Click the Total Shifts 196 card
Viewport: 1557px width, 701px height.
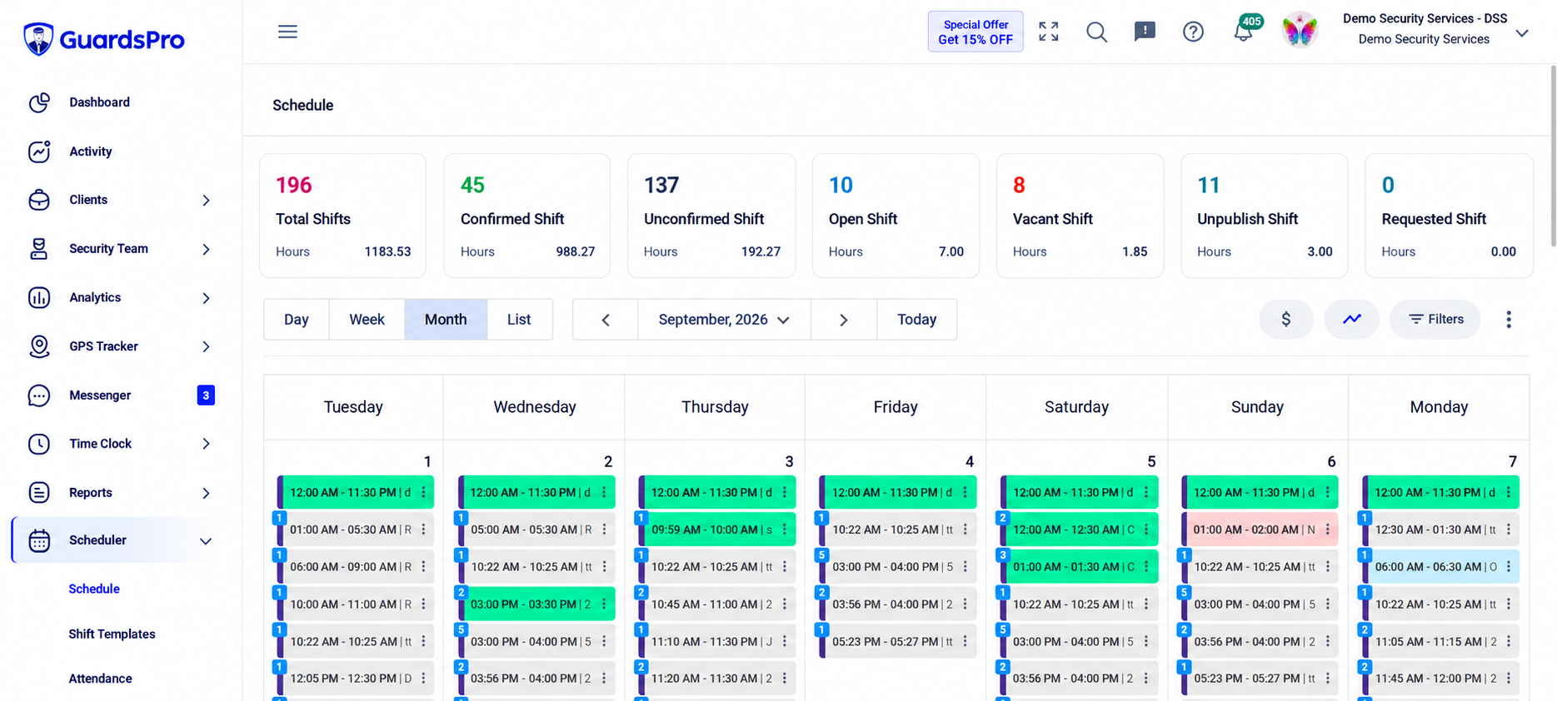click(342, 216)
